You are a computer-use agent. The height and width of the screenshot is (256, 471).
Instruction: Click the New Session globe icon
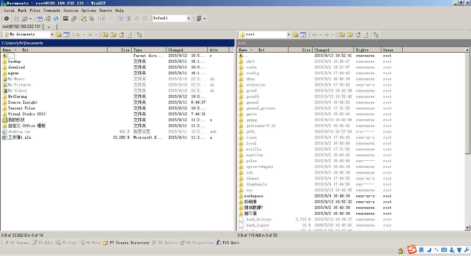point(199,19)
